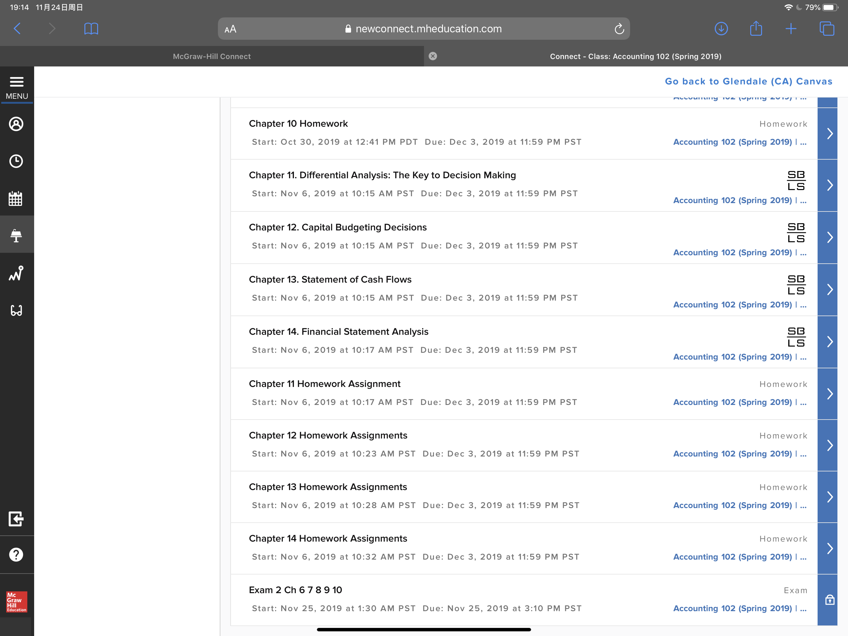
Task: Click Accounting 102 link in Exam 2 row
Action: click(740, 608)
